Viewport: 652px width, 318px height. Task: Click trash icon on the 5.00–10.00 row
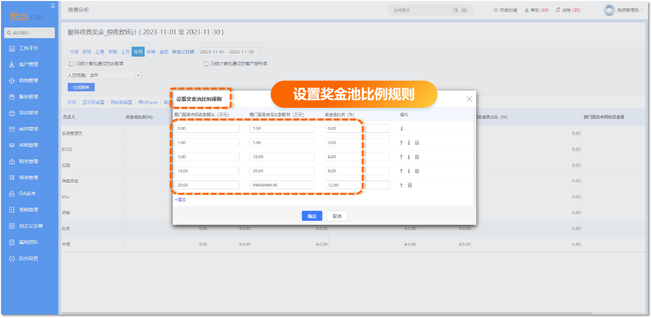point(417,157)
